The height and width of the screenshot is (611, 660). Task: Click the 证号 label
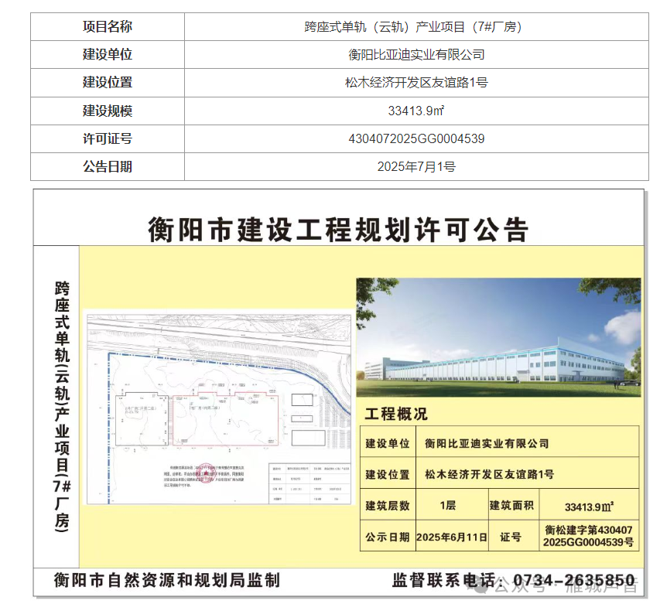click(511, 537)
